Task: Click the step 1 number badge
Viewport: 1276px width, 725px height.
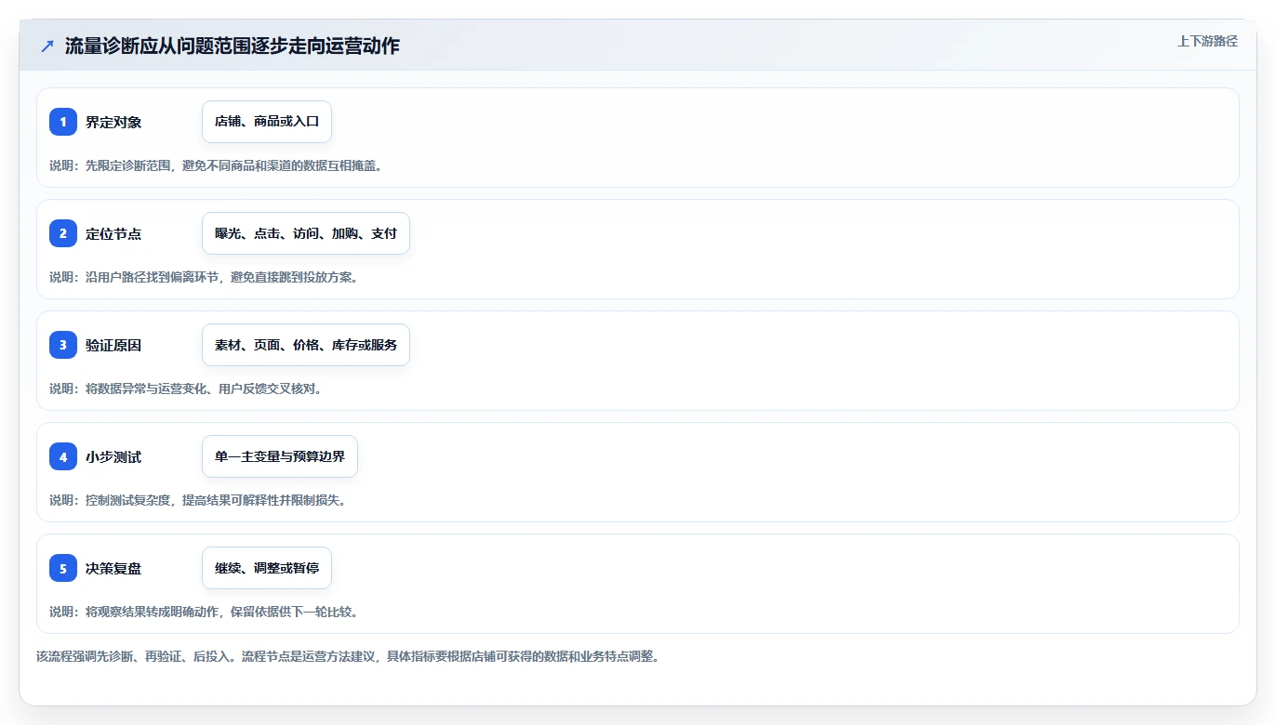Action: pyautogui.click(x=63, y=122)
